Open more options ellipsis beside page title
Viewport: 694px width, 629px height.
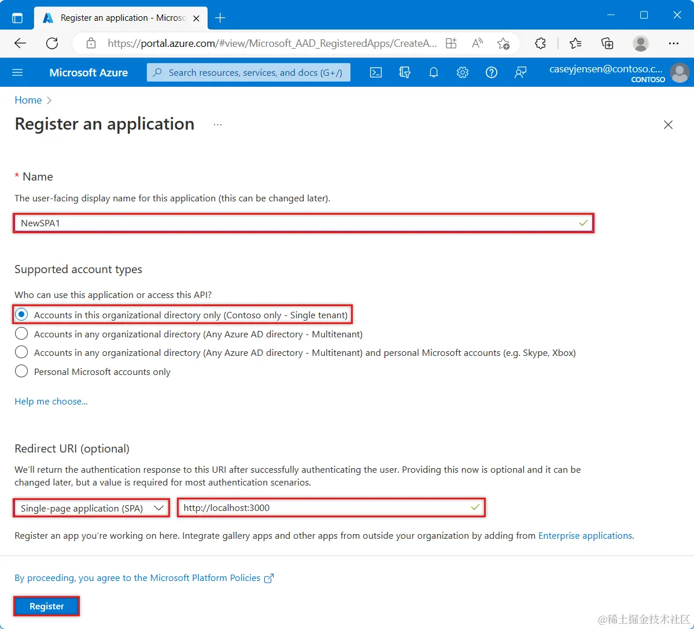pyautogui.click(x=217, y=124)
